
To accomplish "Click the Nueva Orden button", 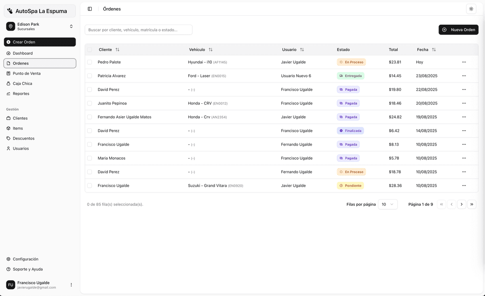I will [458, 30].
